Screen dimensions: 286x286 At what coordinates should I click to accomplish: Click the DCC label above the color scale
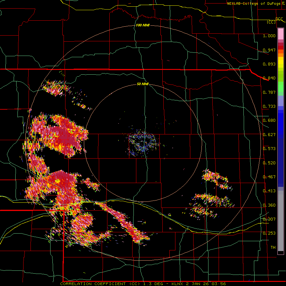(279, 19)
